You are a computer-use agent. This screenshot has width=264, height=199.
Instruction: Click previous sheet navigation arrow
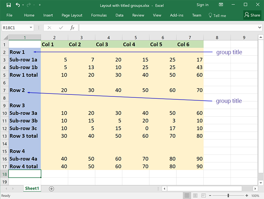(x=7, y=189)
